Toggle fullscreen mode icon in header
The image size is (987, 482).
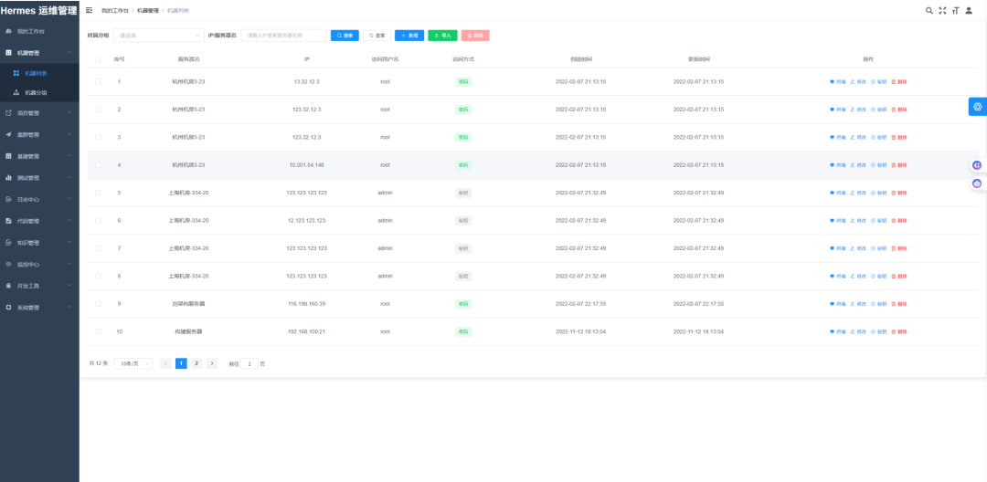(942, 11)
